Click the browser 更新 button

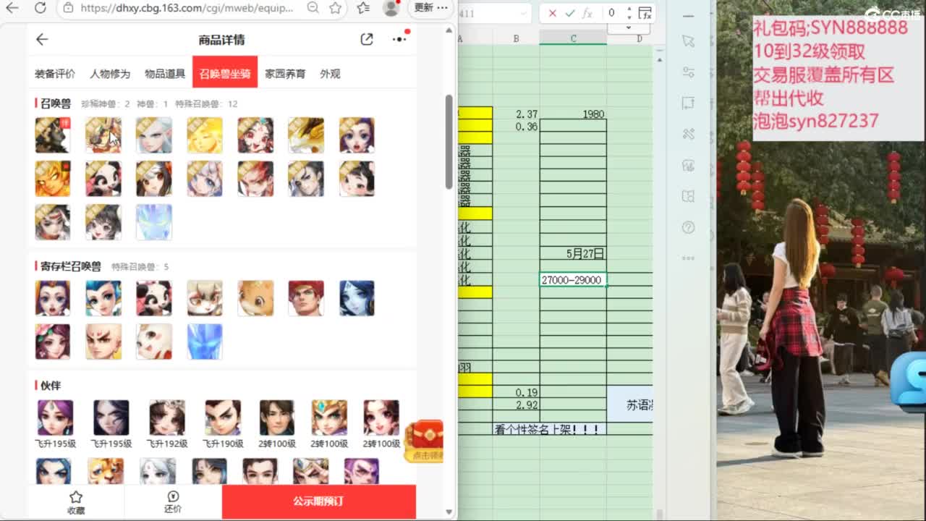coord(424,8)
